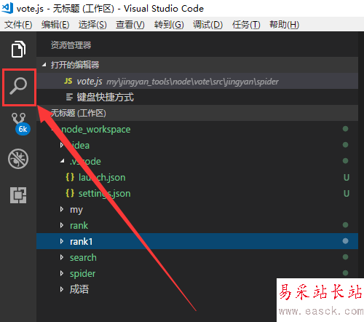Click the status dot on node_workspace row

click(345, 129)
